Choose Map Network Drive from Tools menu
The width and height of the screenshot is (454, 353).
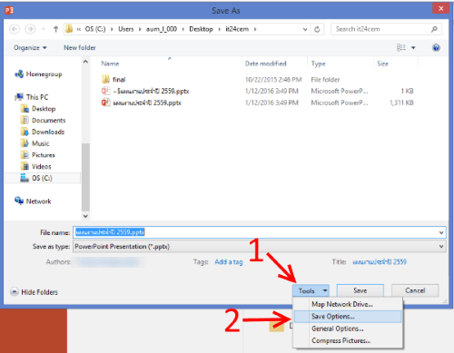[348, 304]
